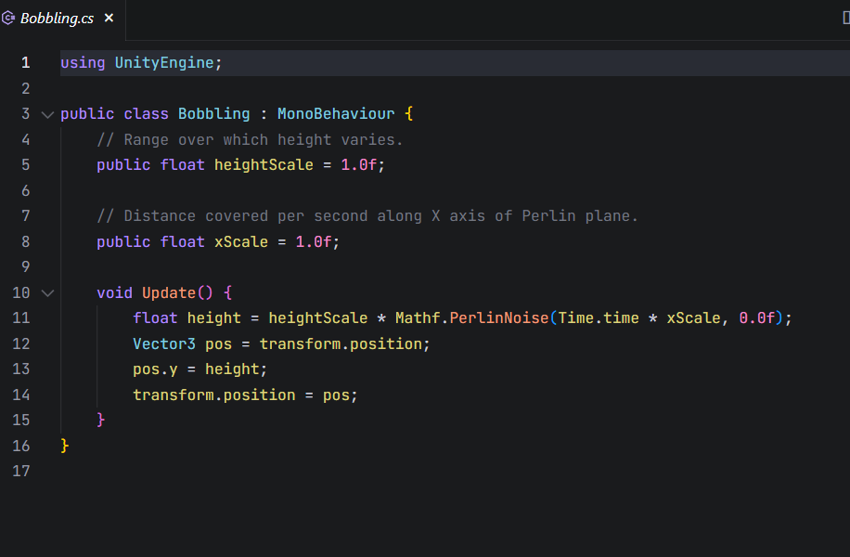Click the MonoBehaviour base class name
850x557 pixels.
coord(336,114)
